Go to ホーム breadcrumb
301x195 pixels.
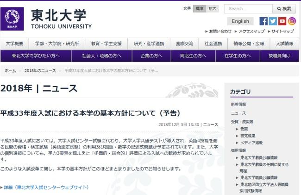coord(10,71)
